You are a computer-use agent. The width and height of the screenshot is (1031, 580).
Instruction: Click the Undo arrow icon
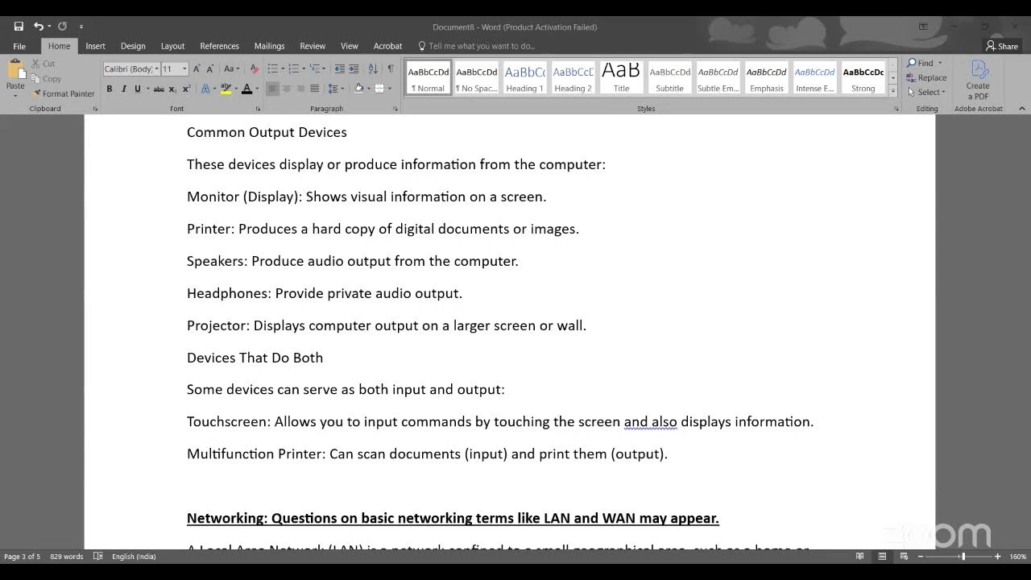click(x=38, y=27)
